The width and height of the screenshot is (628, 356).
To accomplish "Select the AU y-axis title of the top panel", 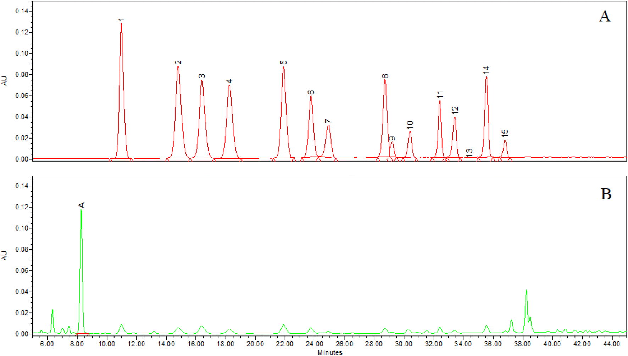I will point(4,80).
